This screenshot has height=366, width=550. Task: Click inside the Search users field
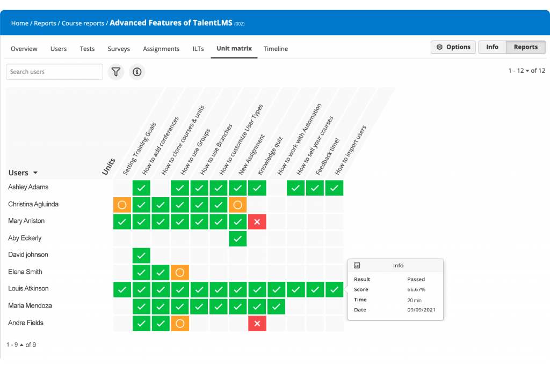tap(54, 71)
